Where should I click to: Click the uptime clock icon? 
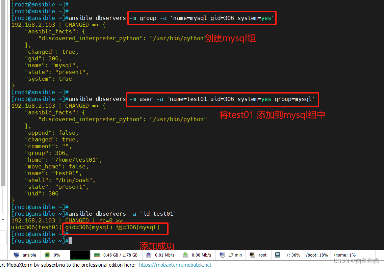coord(222,255)
